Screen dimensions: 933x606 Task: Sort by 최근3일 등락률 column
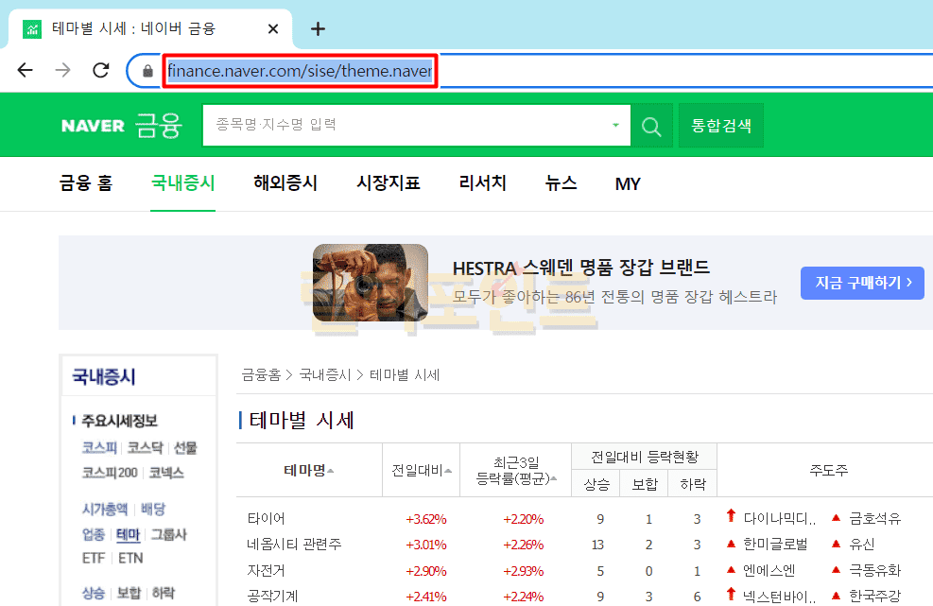514,470
